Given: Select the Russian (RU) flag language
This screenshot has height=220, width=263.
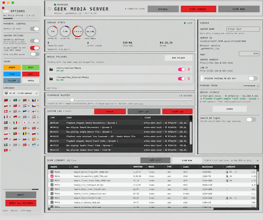Looking at the screenshot, I should [x=34, y=134].
